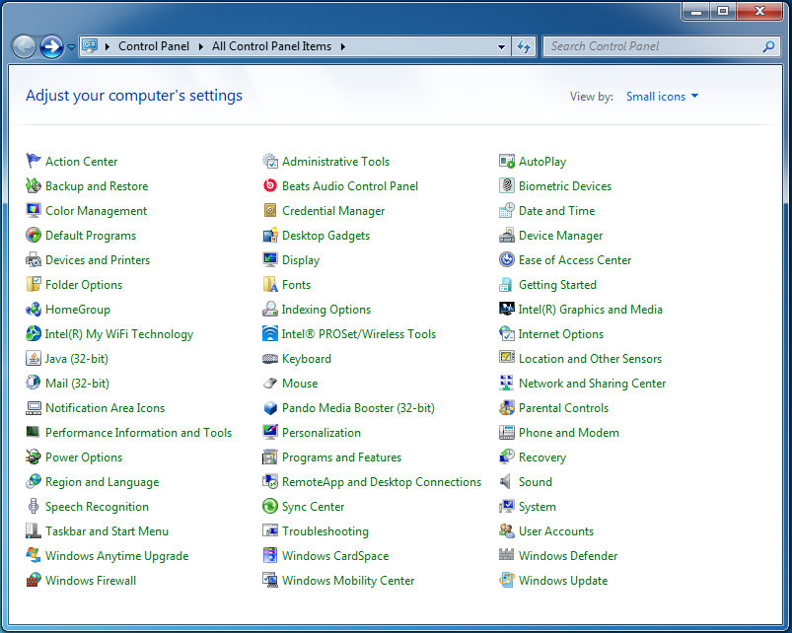Click the Control Panel icon in address bar

click(90, 46)
